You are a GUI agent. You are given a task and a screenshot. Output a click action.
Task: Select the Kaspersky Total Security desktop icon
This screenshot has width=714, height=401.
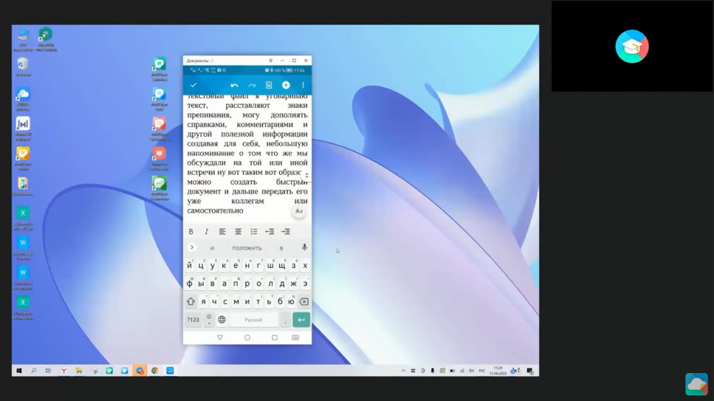tap(45, 39)
